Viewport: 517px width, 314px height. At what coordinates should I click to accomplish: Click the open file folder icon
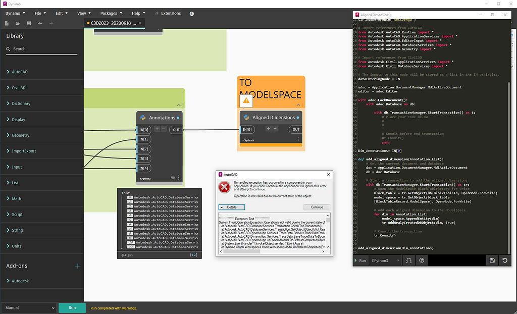click(x=18, y=23)
